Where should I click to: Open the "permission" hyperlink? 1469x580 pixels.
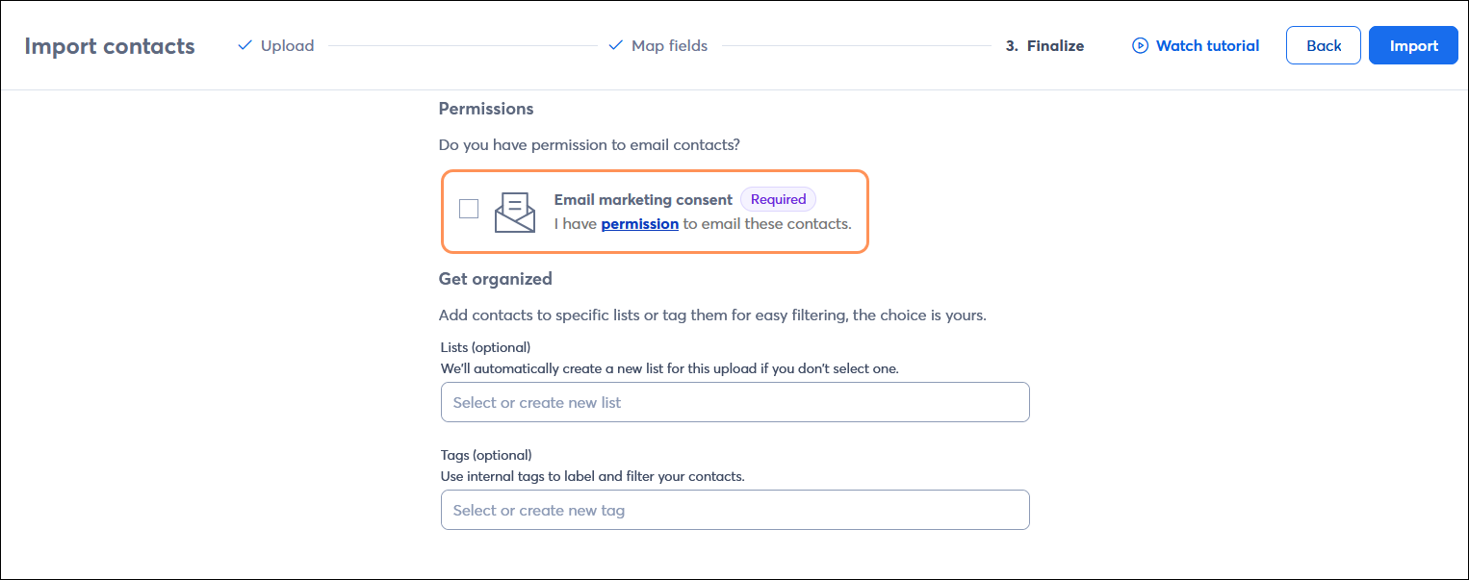point(639,223)
